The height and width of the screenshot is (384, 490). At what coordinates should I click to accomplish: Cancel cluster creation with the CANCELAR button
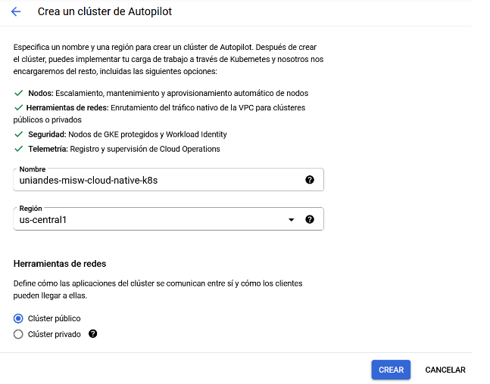(x=445, y=370)
